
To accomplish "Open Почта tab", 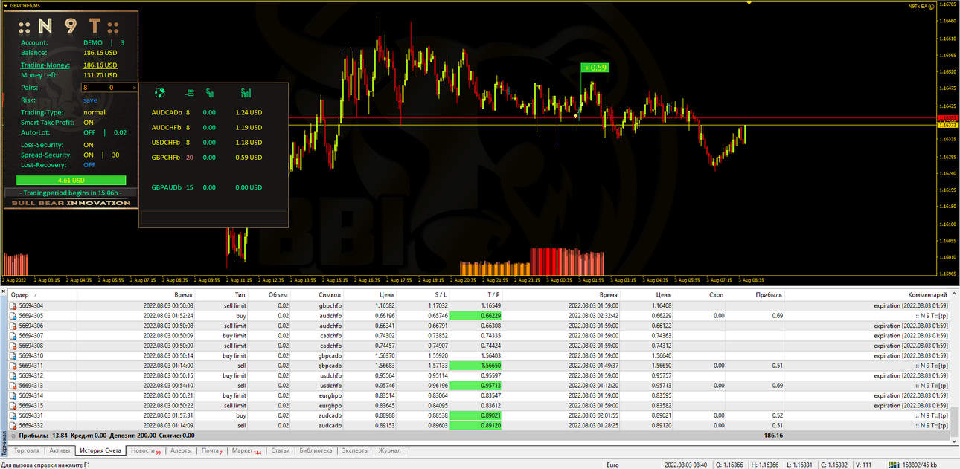I will point(211,450).
